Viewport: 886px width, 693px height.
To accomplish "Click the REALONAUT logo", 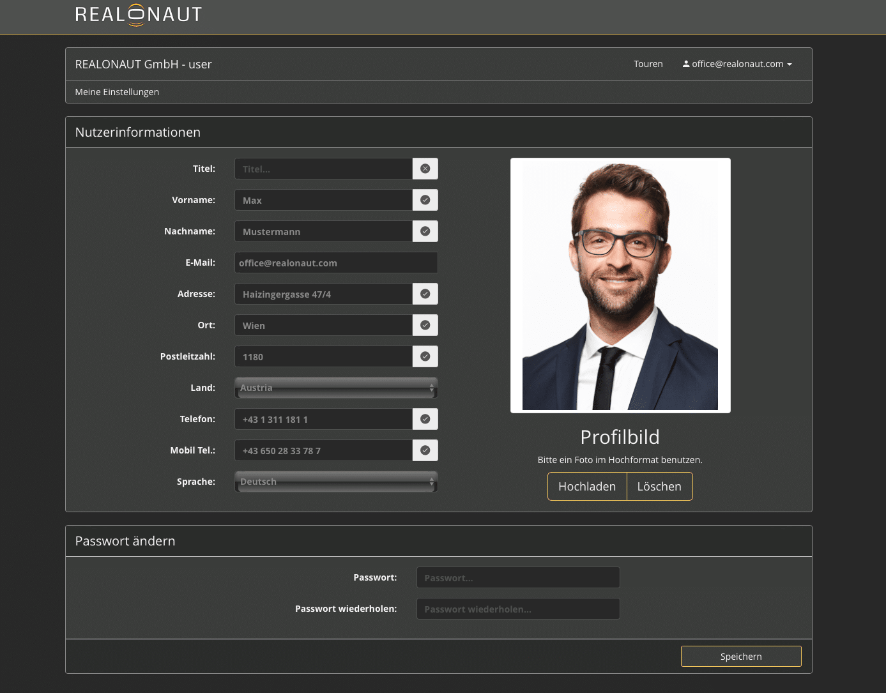I will [x=139, y=15].
